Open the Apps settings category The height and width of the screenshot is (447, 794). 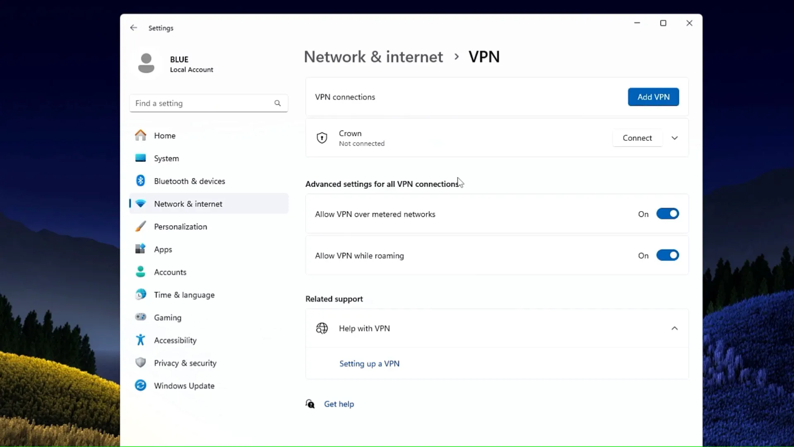click(209, 249)
